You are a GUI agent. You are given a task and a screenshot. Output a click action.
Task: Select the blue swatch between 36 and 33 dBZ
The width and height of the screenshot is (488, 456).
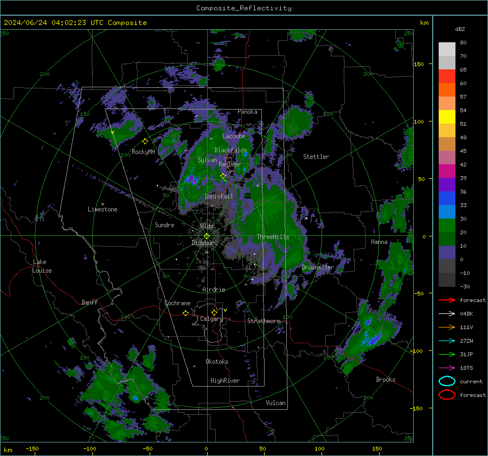point(447,198)
